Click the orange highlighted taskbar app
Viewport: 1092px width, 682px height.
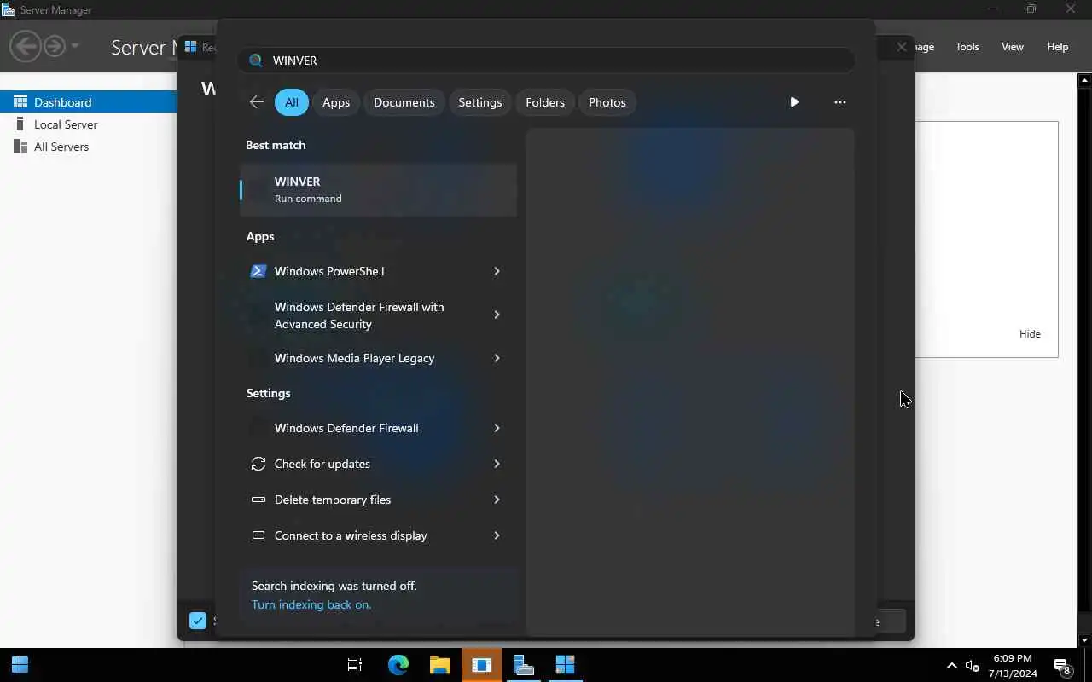(482, 665)
